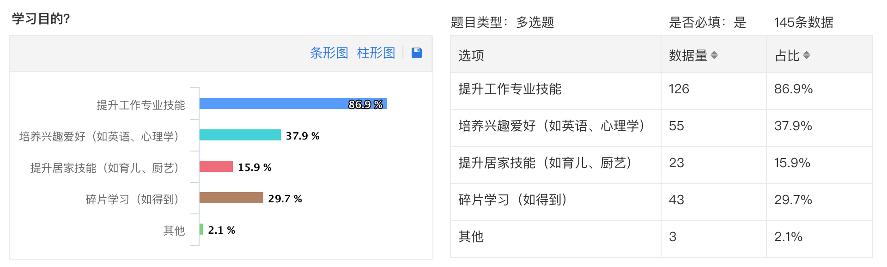Click the 数据量 column header text

(x=688, y=55)
